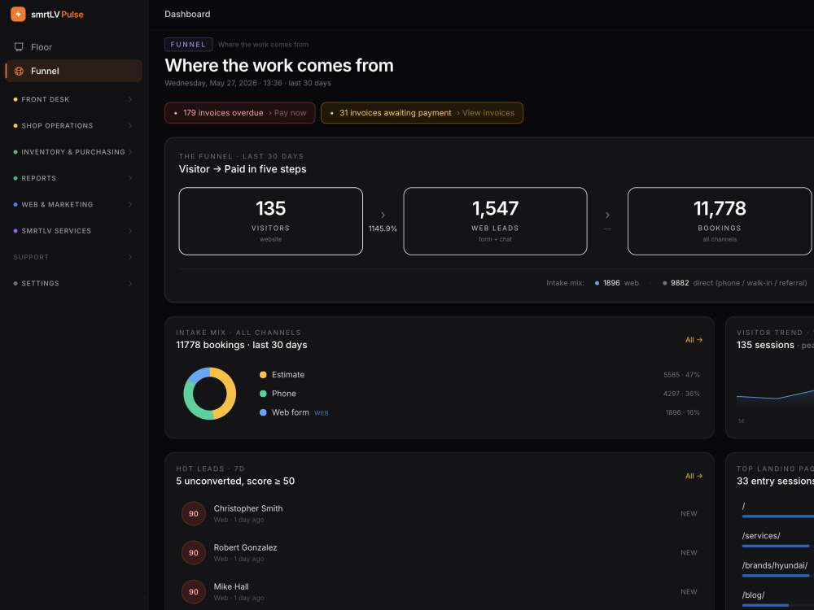Click the arrow icon between Web Leads and Bookings
This screenshot has height=610, width=814.
coord(607,215)
